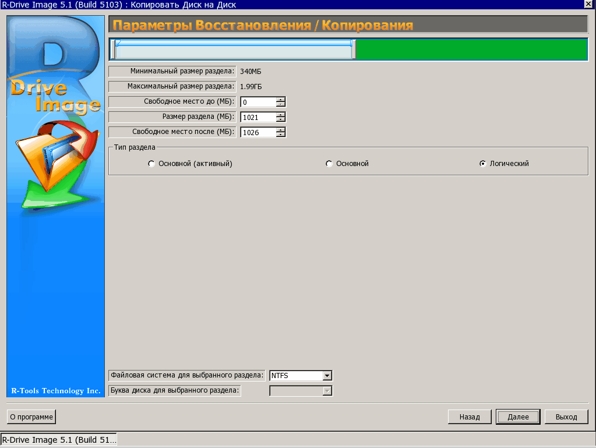Increase Свободное место после value
This screenshot has height=448, width=596.
point(280,130)
